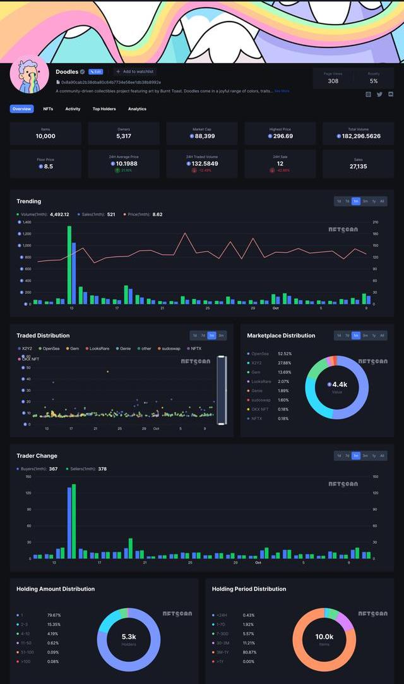This screenshot has height=684, width=404.
Task: Set Trending chart range to All
Action: [382, 201]
